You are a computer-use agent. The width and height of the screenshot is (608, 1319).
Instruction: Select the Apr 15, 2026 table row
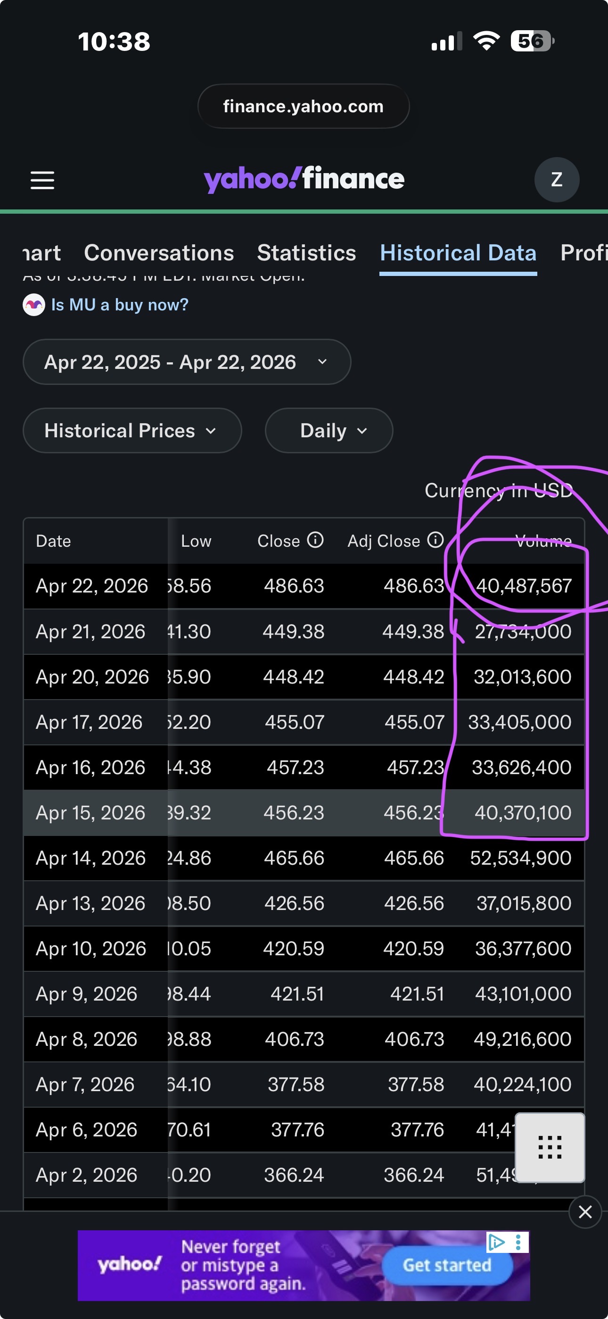(x=304, y=813)
